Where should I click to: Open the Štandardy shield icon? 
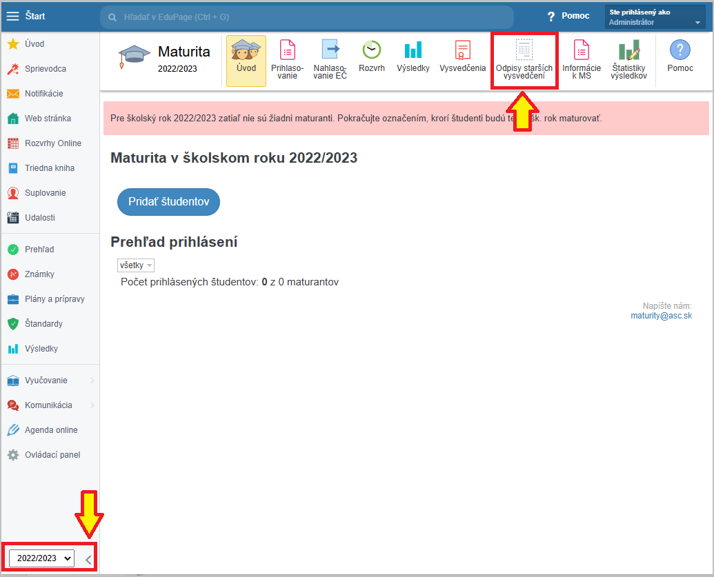pos(13,324)
